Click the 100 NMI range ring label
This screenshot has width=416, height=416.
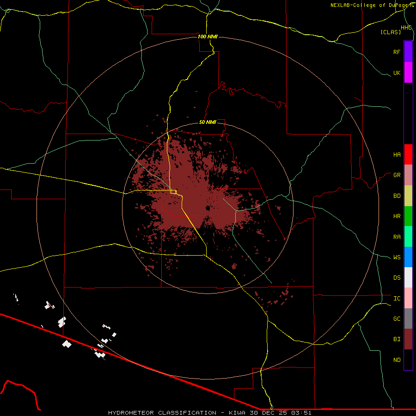[208, 37]
